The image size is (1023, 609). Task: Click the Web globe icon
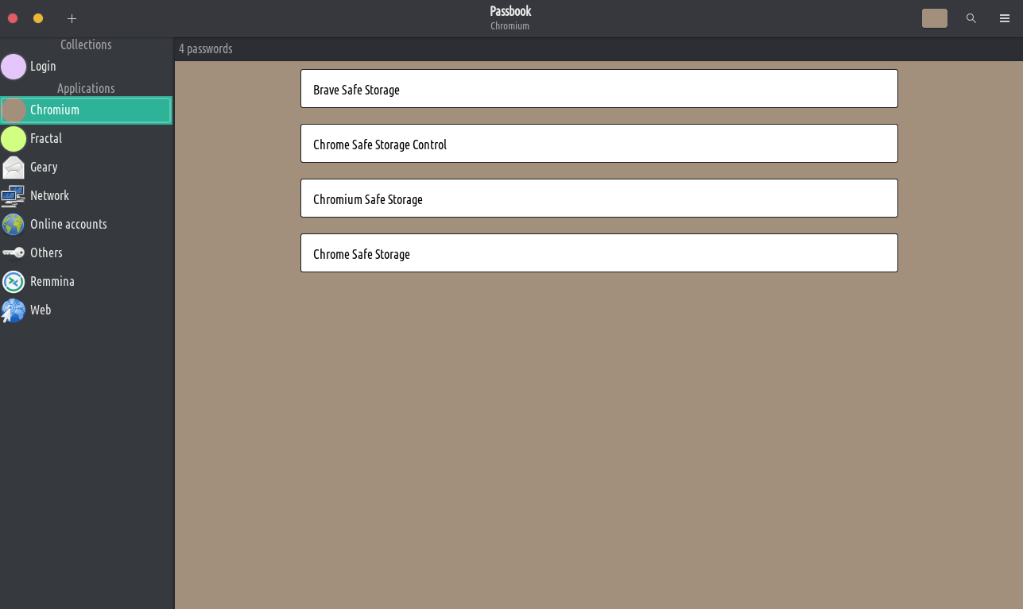tap(14, 310)
